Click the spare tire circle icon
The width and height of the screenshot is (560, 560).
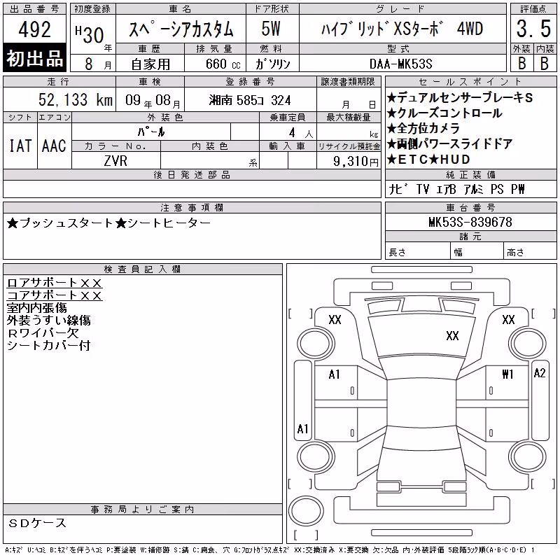click(306, 511)
